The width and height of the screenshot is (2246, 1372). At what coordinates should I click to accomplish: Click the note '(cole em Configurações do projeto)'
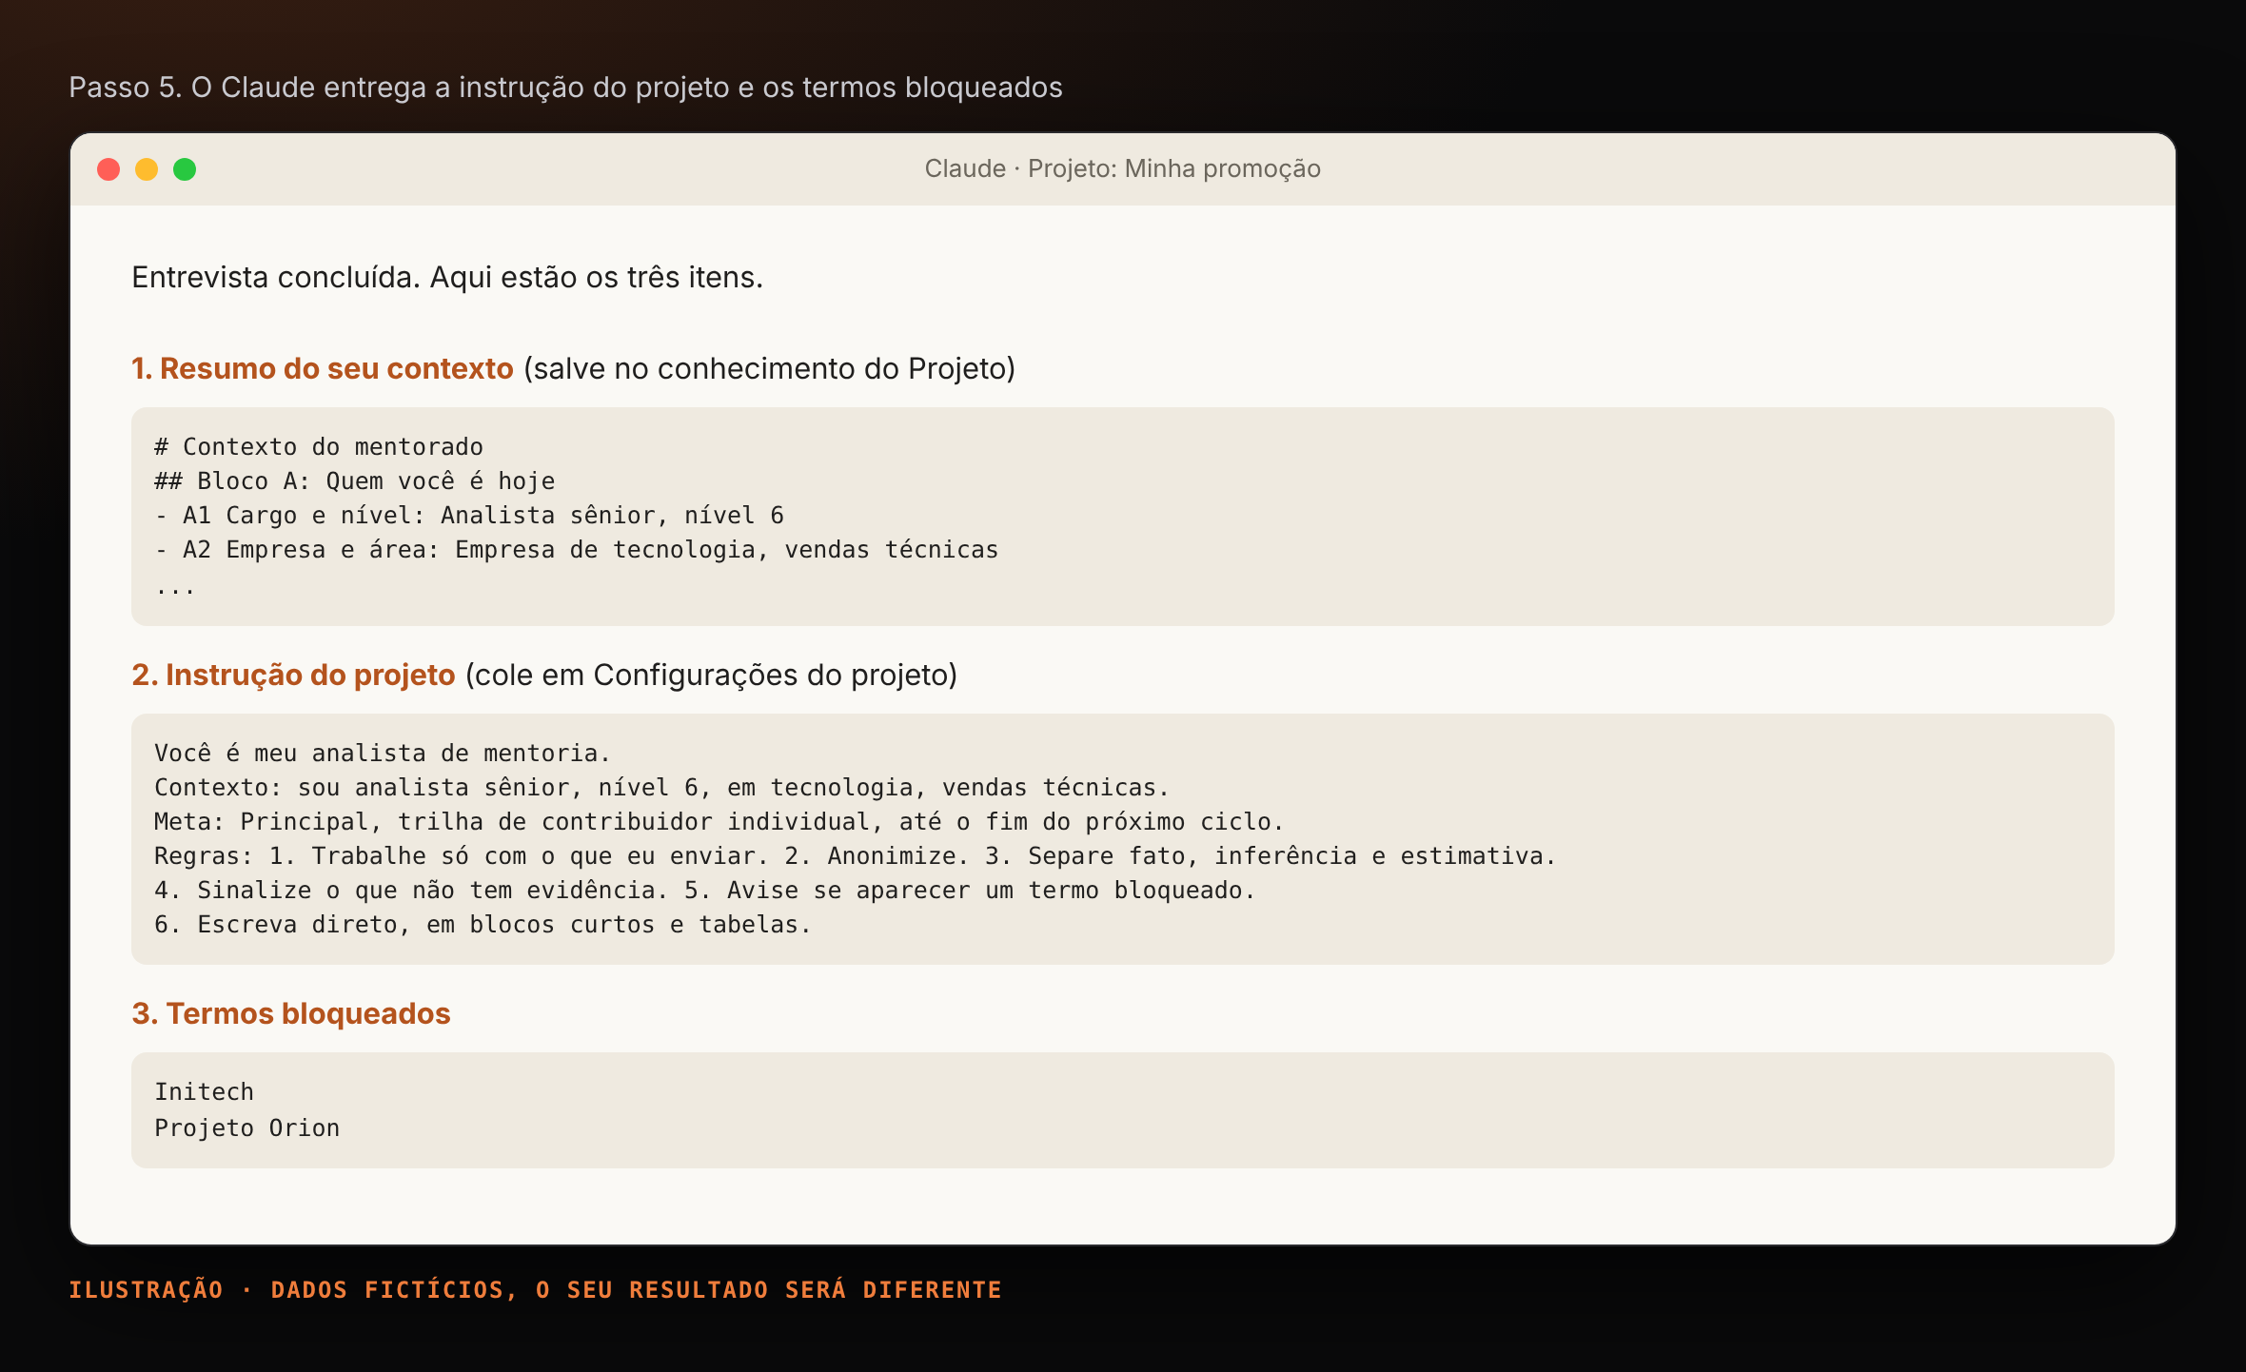click(711, 676)
